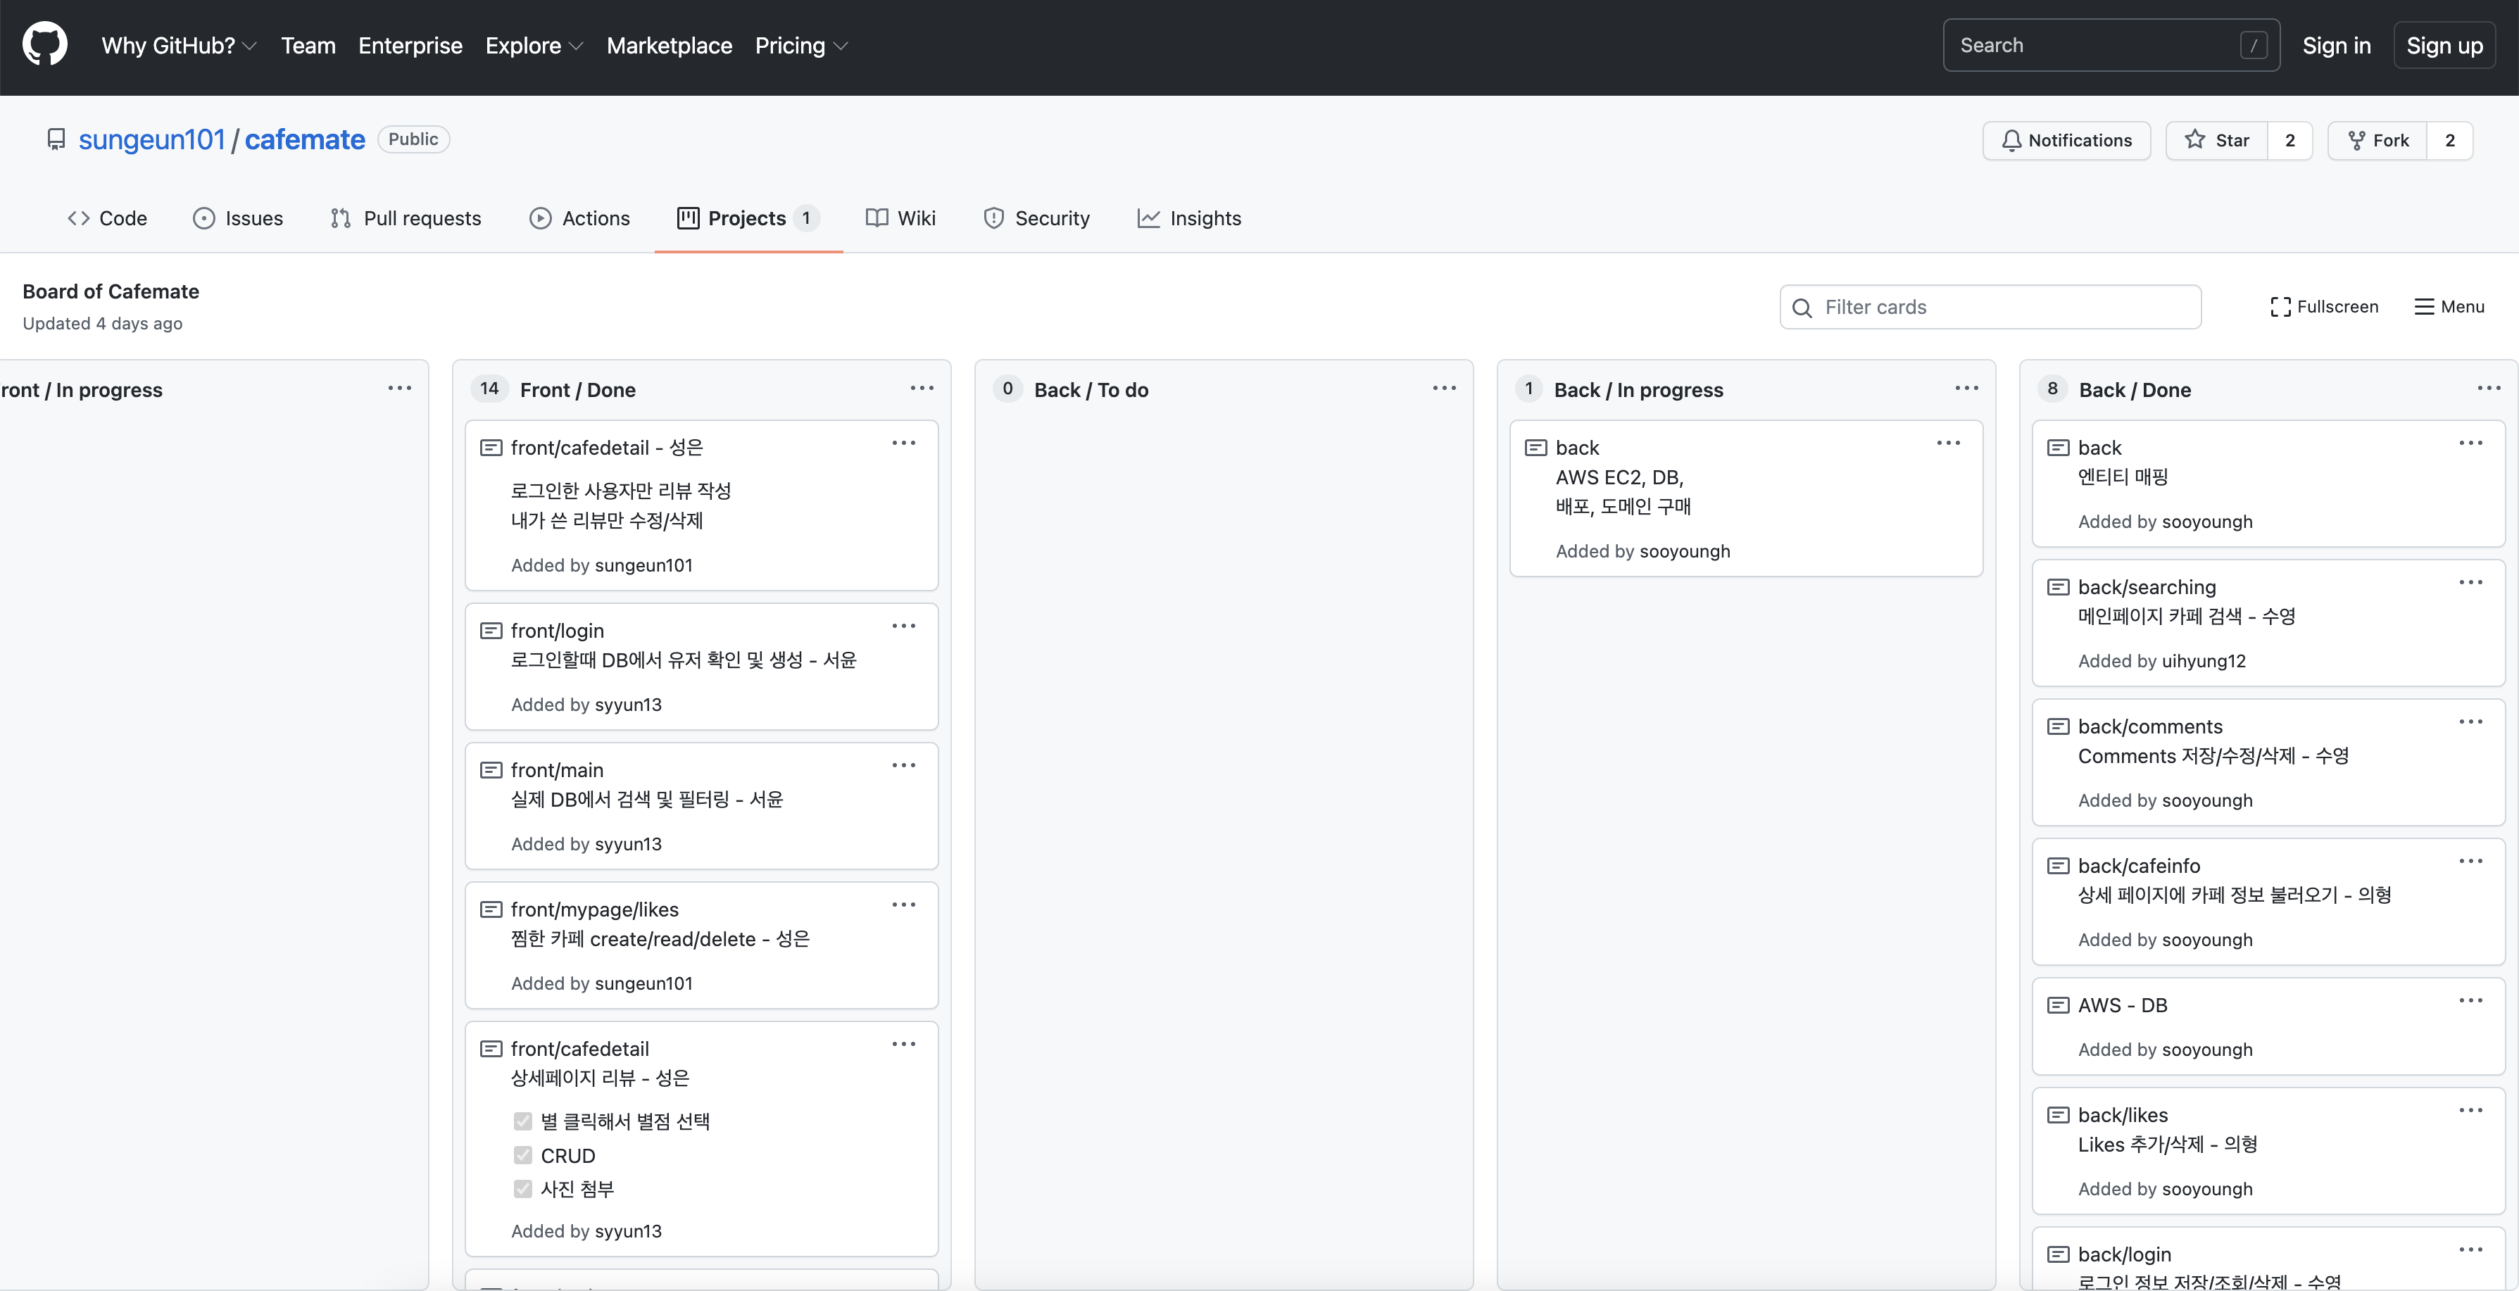Enter Fullscreen board view
Viewport: 2519px width, 1291px height.
tap(2323, 306)
